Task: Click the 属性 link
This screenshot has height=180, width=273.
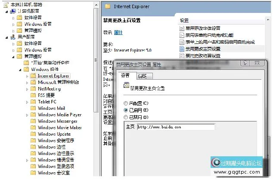Action: click(118, 33)
